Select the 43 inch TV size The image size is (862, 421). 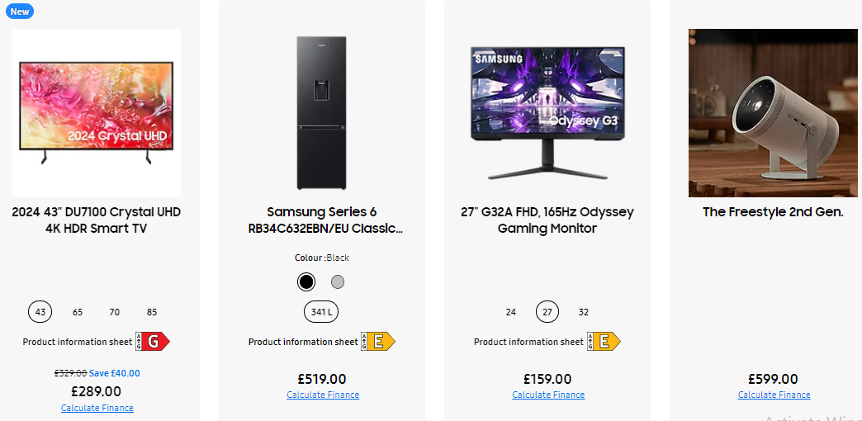40,312
